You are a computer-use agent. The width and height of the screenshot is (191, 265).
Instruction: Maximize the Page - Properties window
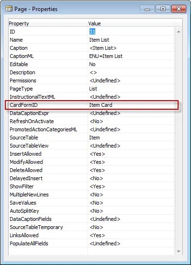pos(163,9)
